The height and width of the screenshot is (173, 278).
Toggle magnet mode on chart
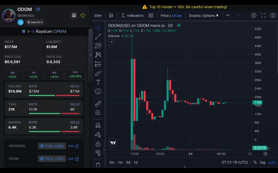98,125
